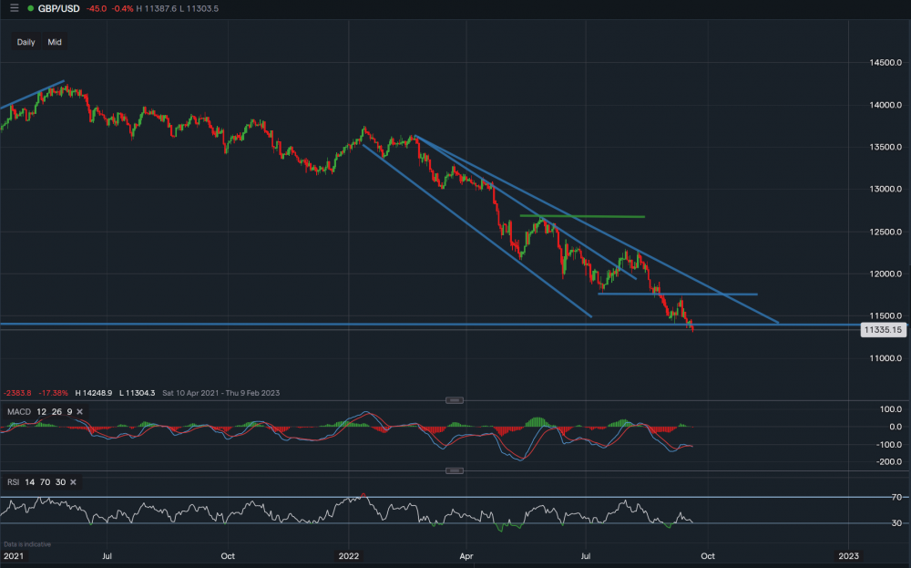Open RSI 14 70 30 settings label
This screenshot has height=568, width=911.
point(35,481)
